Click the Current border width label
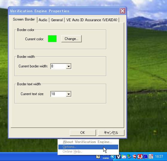Screen dimensions: 167x161 33,66
